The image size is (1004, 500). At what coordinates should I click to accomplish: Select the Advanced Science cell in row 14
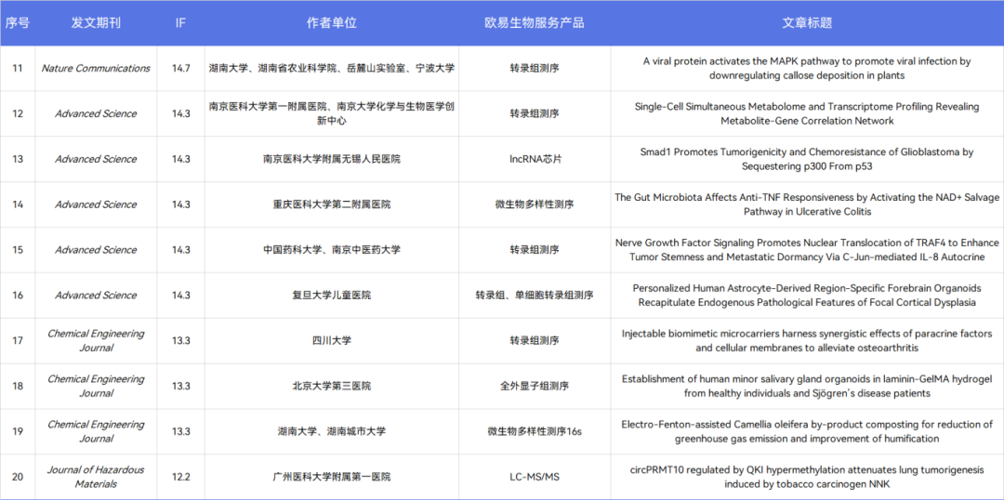point(96,204)
